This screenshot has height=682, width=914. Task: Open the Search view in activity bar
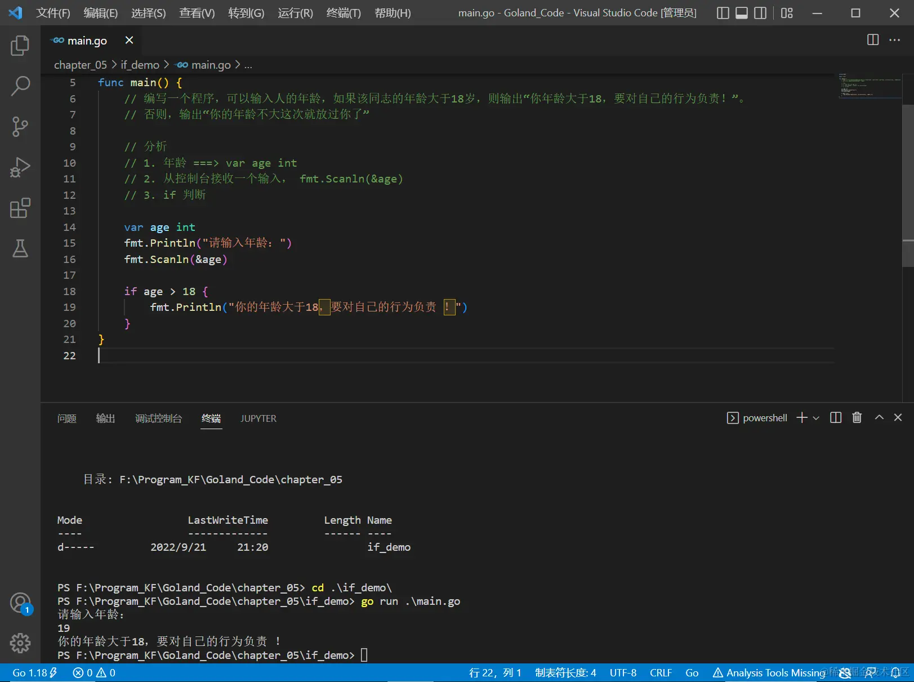(20, 86)
